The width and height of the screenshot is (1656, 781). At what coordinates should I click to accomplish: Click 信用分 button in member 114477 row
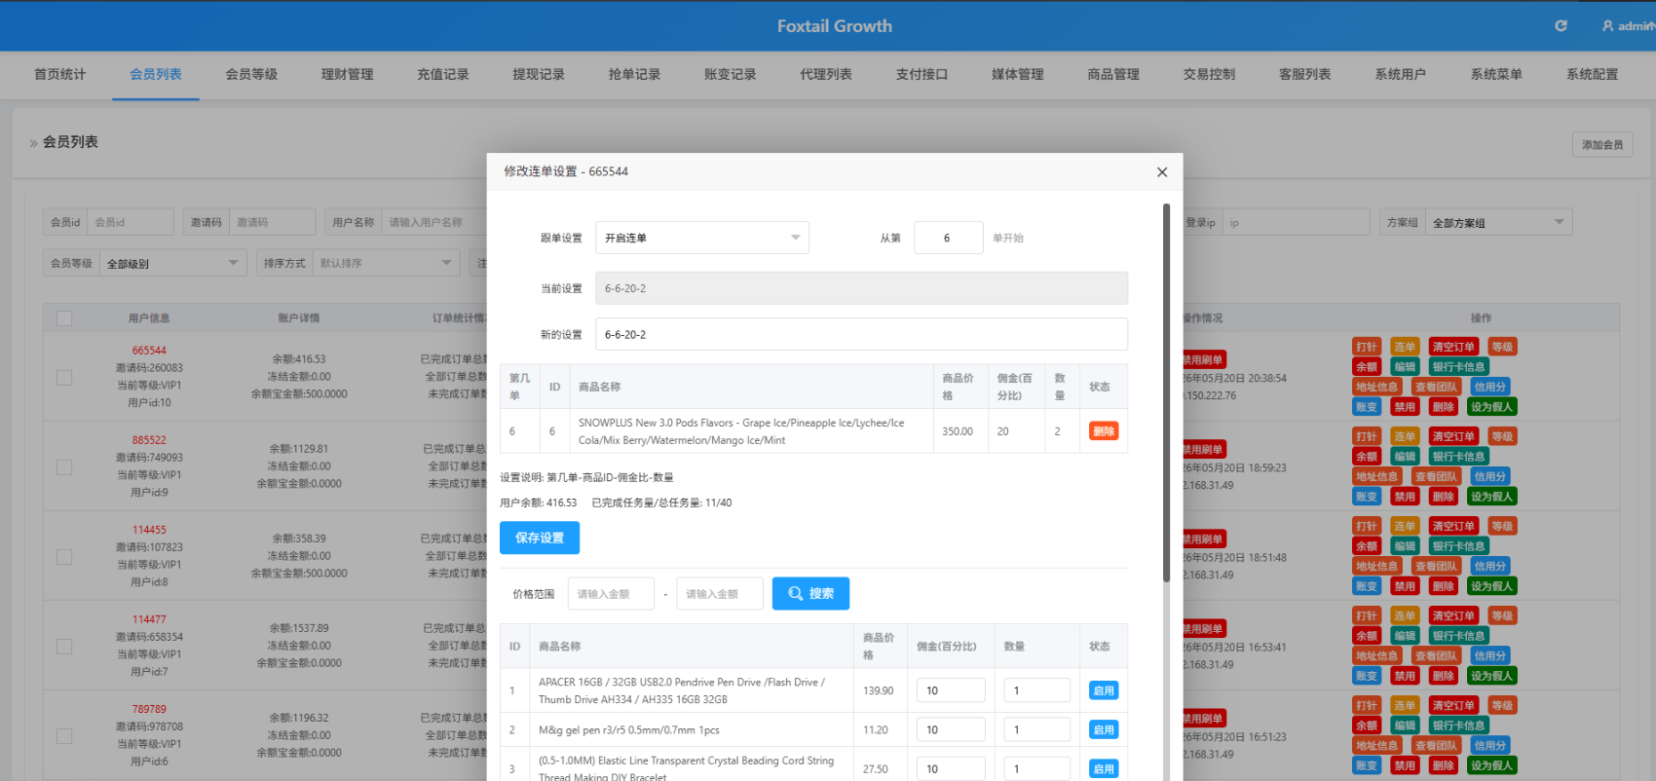click(x=1489, y=655)
